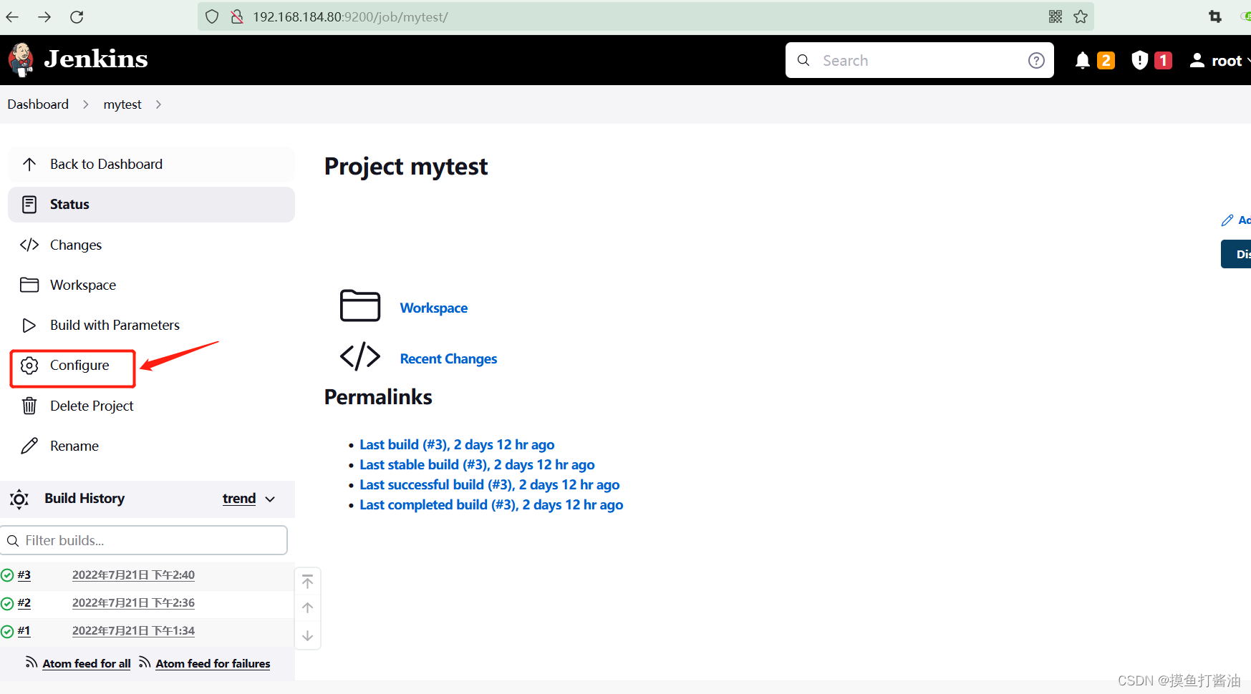Screen dimensions: 1251x694
Task: Click the Build History sun icon
Action: pyautogui.click(x=19, y=499)
